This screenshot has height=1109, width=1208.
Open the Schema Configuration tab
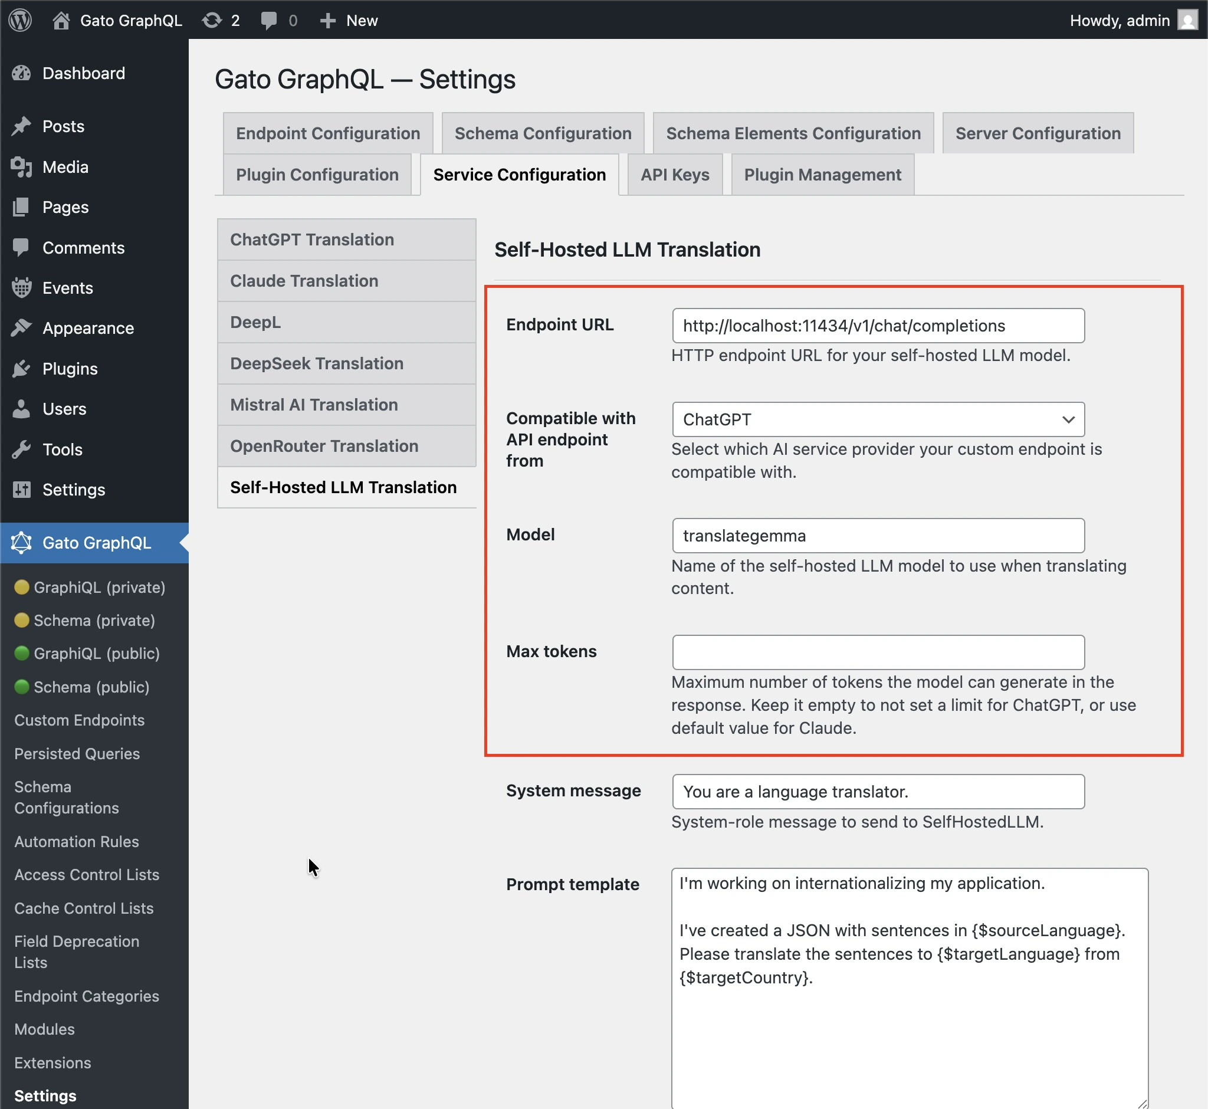pyautogui.click(x=543, y=133)
